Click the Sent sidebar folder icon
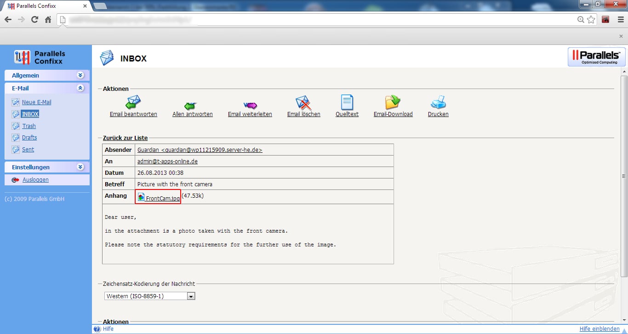The height and width of the screenshot is (334, 628). pyautogui.click(x=16, y=150)
